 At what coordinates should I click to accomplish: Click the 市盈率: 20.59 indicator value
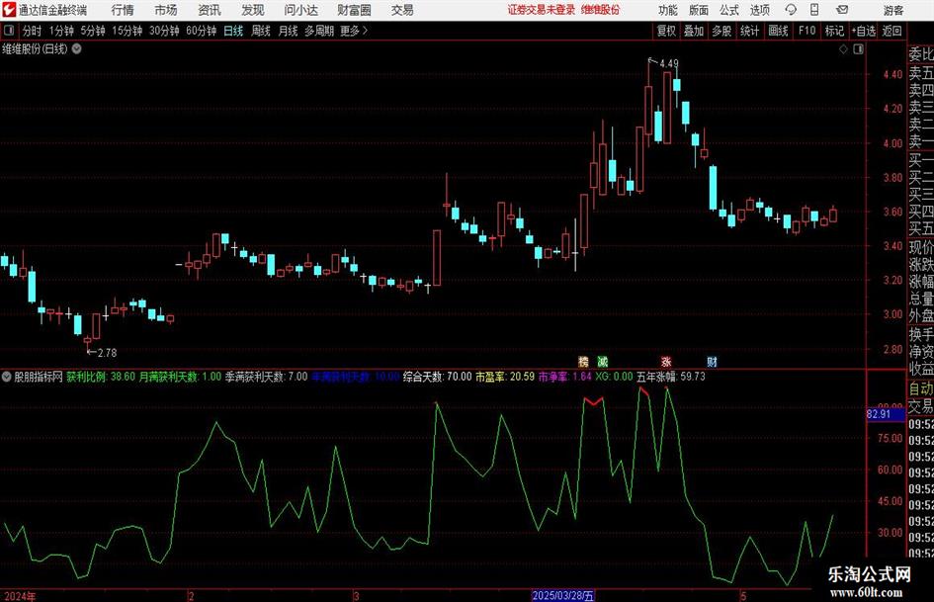tap(504, 377)
